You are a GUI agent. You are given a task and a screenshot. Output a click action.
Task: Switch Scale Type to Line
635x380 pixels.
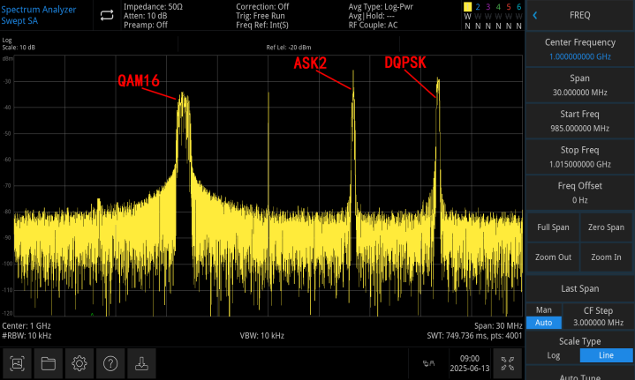606,355
